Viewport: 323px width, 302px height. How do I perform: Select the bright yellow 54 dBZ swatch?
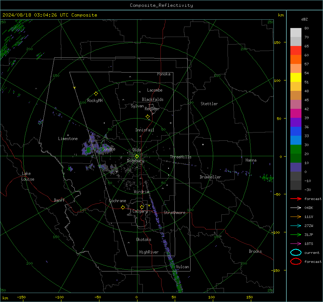(x=296, y=77)
